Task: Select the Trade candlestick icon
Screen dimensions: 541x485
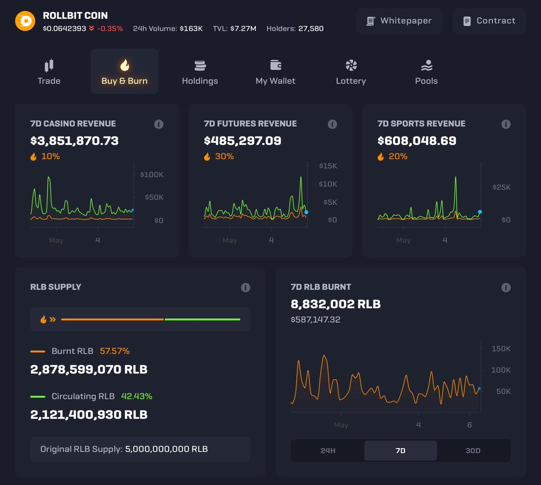Action: pyautogui.click(x=49, y=64)
